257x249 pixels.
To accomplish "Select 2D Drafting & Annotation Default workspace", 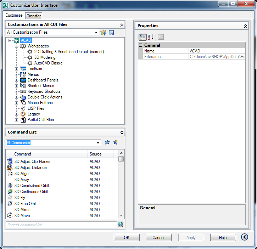I will 69,52.
